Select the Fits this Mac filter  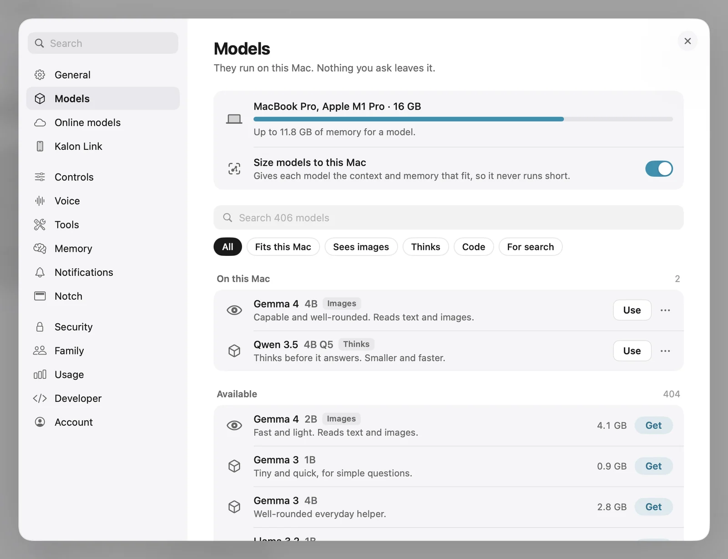click(283, 247)
